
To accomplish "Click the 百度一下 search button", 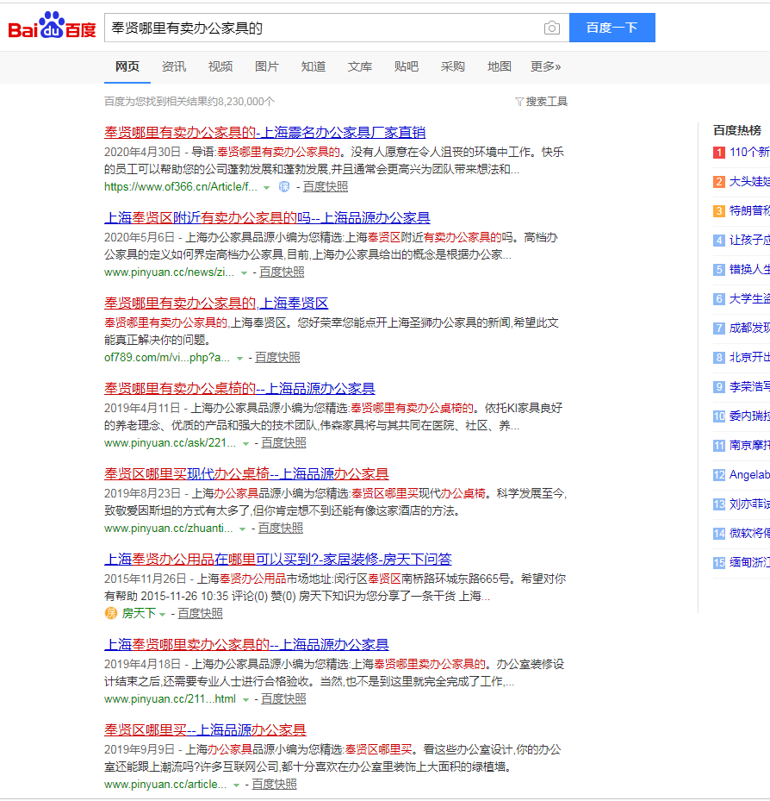I will [612, 27].
